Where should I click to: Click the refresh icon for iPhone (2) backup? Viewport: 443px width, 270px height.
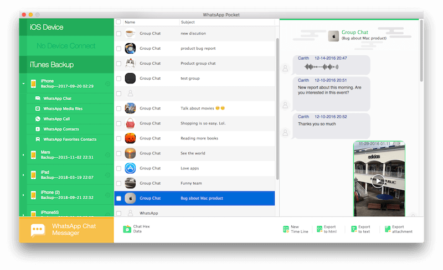coord(107,195)
